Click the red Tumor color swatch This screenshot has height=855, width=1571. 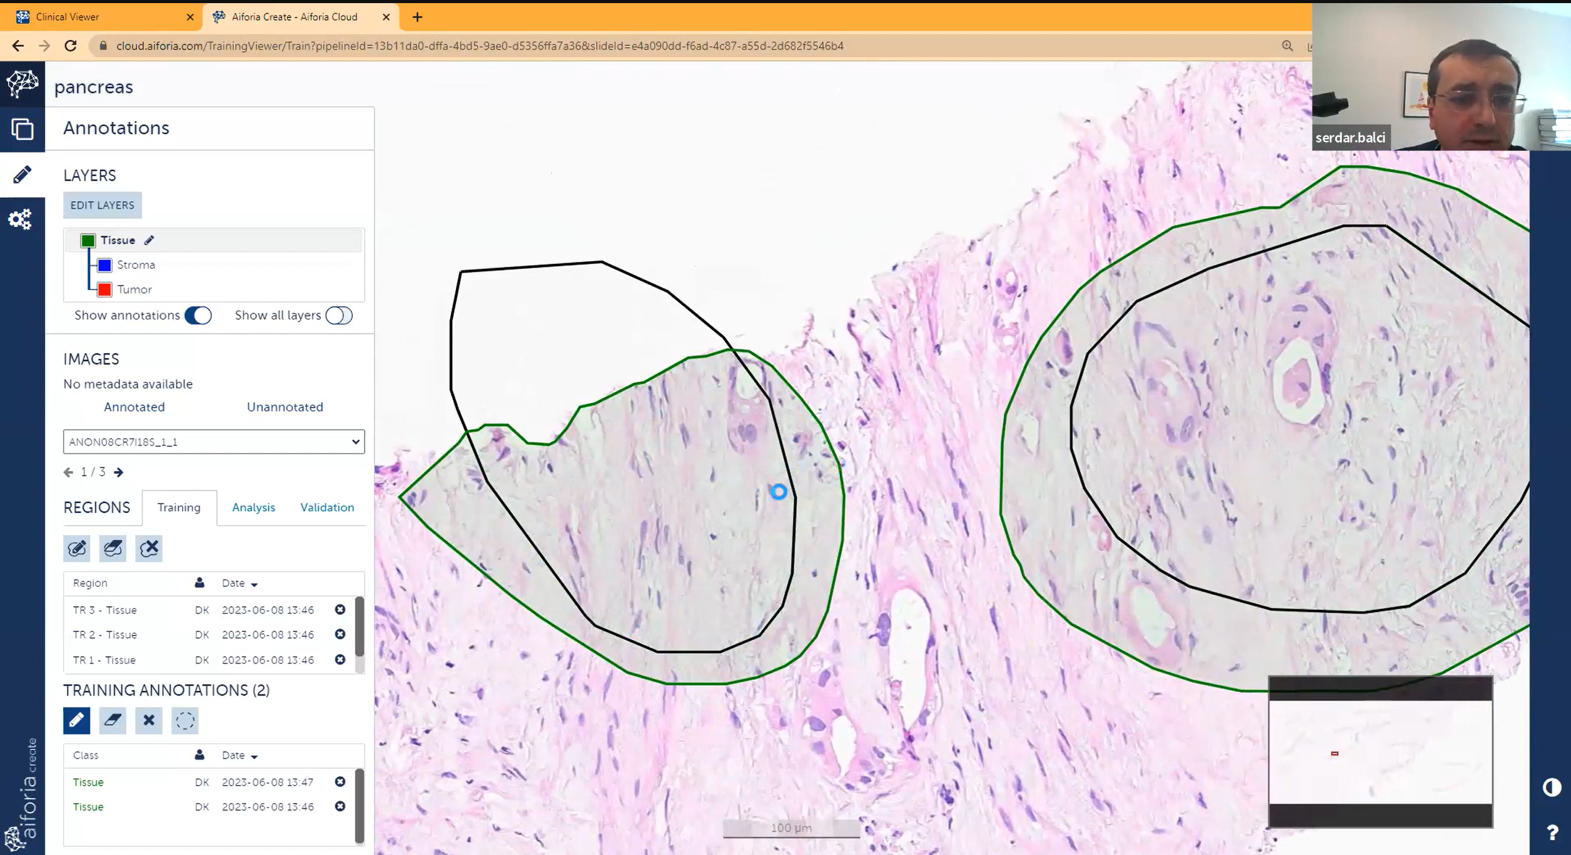[104, 289]
